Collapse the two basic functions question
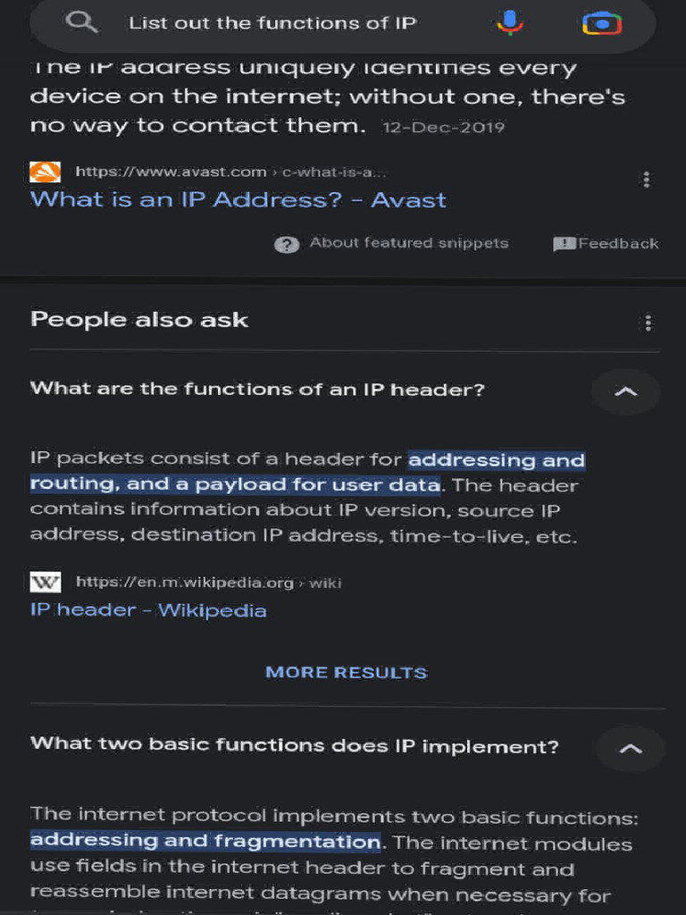The height and width of the screenshot is (915, 686). (630, 748)
